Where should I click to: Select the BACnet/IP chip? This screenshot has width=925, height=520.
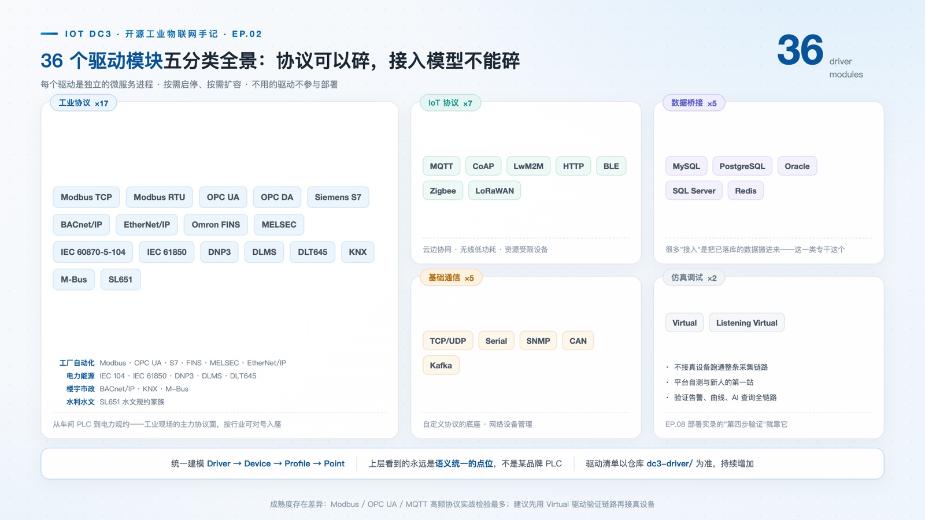click(82, 225)
